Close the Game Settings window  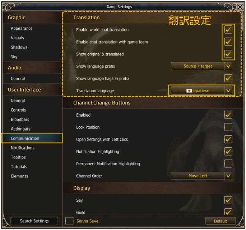click(240, 7)
